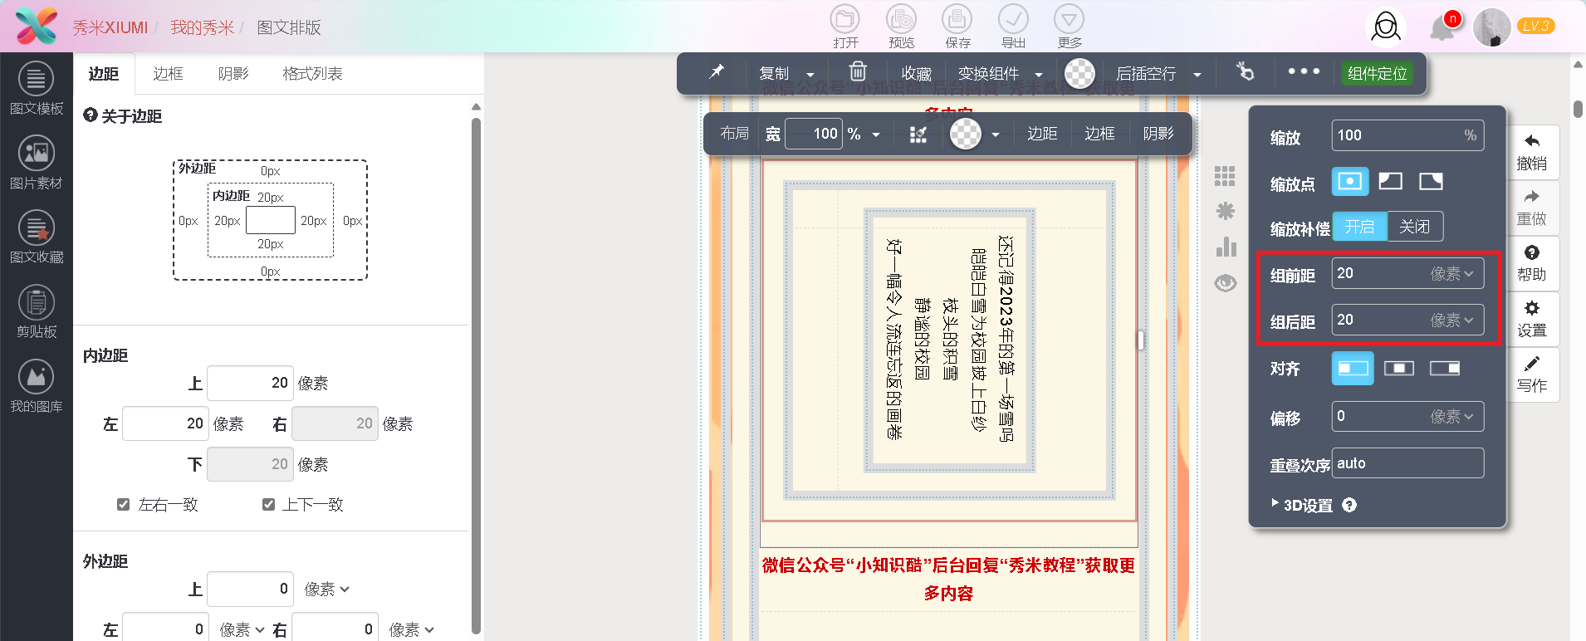This screenshot has width=1586, height=641.
Task: Toggle the 上下一致 checkbox
Action: pyautogui.click(x=268, y=504)
